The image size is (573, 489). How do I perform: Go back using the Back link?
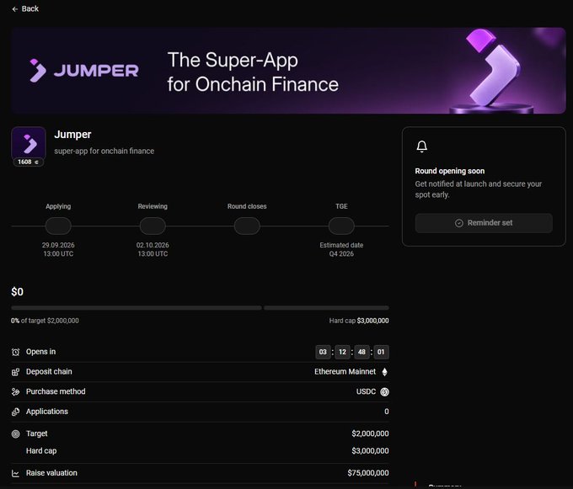(25, 8)
